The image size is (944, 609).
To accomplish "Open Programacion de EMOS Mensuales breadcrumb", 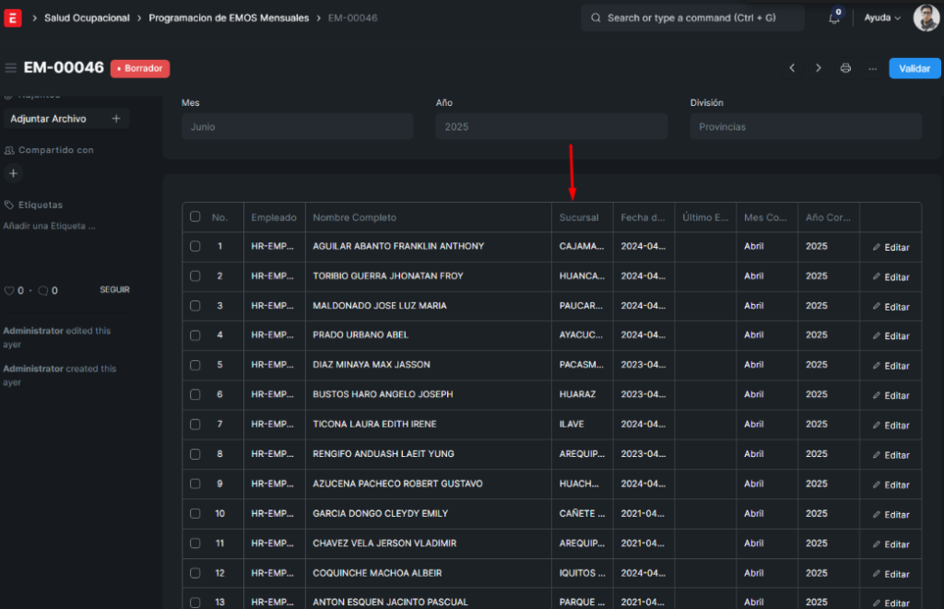I will [229, 18].
